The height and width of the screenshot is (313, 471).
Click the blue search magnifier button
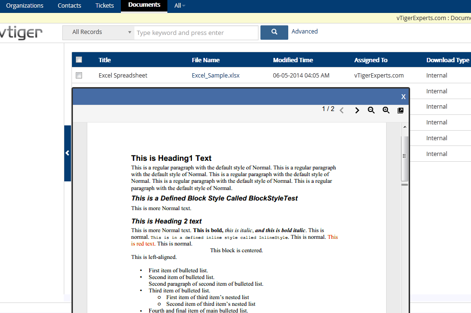pos(274,33)
